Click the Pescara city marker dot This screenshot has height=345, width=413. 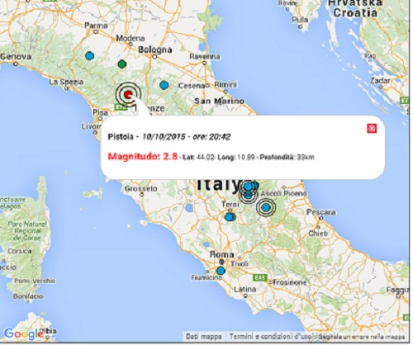point(320,218)
